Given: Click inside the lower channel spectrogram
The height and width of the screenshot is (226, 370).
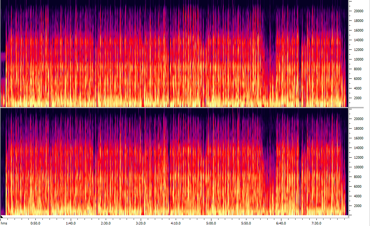Looking at the screenshot, I should tap(174, 162).
